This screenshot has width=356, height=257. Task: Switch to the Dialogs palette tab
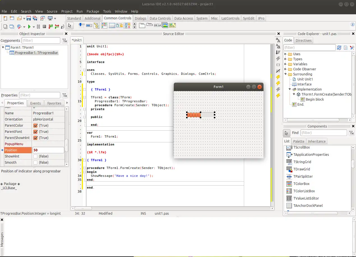140,18
